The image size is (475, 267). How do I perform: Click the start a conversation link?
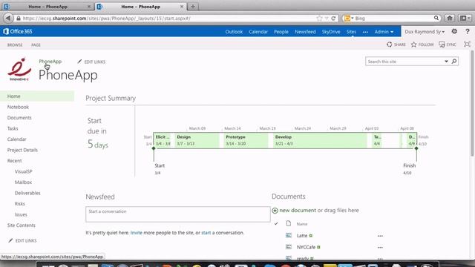[x=206, y=233]
